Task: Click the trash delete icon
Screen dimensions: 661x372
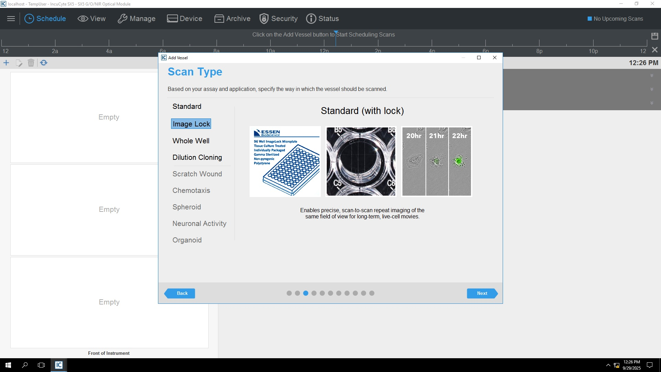Action: (31, 63)
